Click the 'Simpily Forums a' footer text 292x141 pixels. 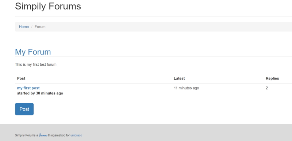[x=26, y=135]
